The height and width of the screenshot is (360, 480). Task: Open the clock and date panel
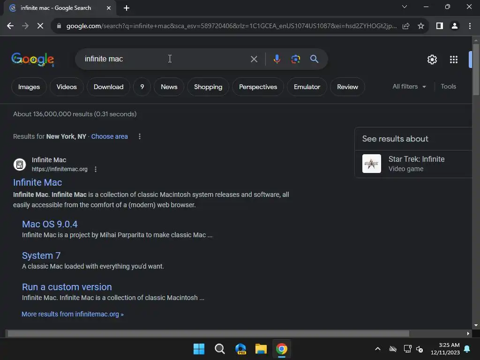(x=445, y=349)
